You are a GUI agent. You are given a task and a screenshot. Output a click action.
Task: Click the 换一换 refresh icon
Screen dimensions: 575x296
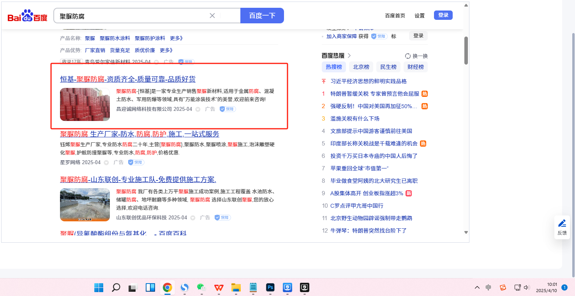408,56
